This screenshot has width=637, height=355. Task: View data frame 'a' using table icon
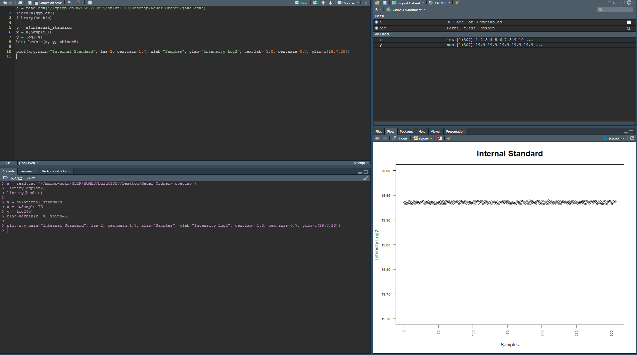[629, 22]
